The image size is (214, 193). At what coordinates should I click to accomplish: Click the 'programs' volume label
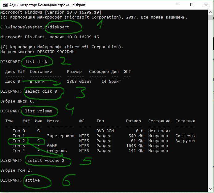pyautogui.click(x=57, y=151)
